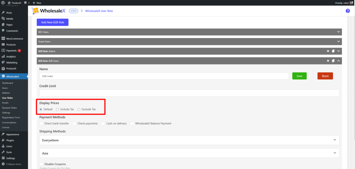Click the ProductX home site icon

tap(9, 3)
